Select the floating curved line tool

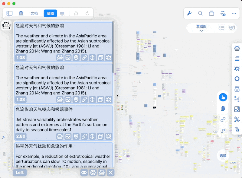223,131
